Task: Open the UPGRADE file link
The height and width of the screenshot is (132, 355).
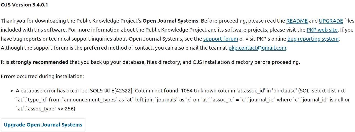Action: tap(331, 21)
